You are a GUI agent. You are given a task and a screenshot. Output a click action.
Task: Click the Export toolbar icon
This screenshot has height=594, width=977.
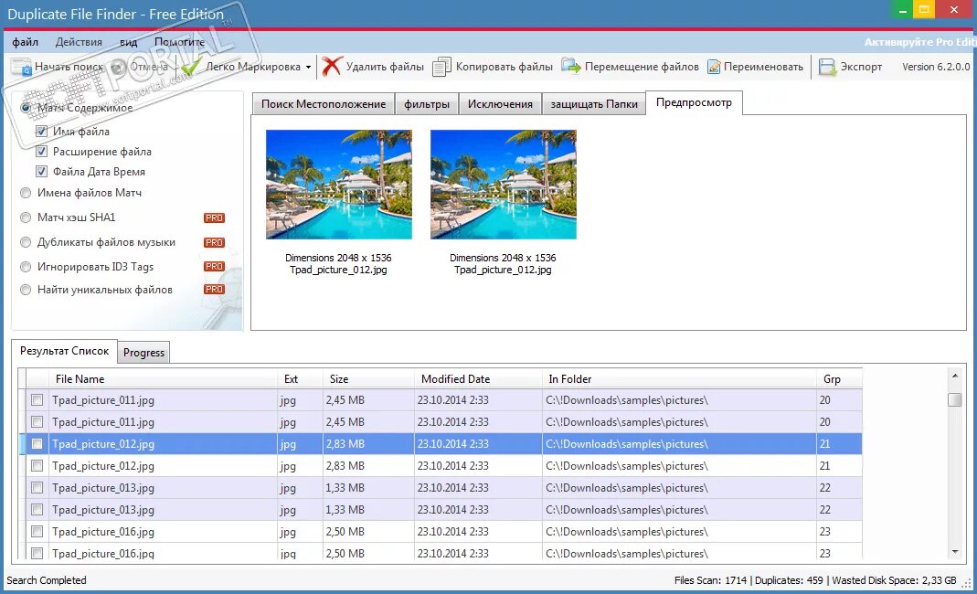tap(827, 67)
